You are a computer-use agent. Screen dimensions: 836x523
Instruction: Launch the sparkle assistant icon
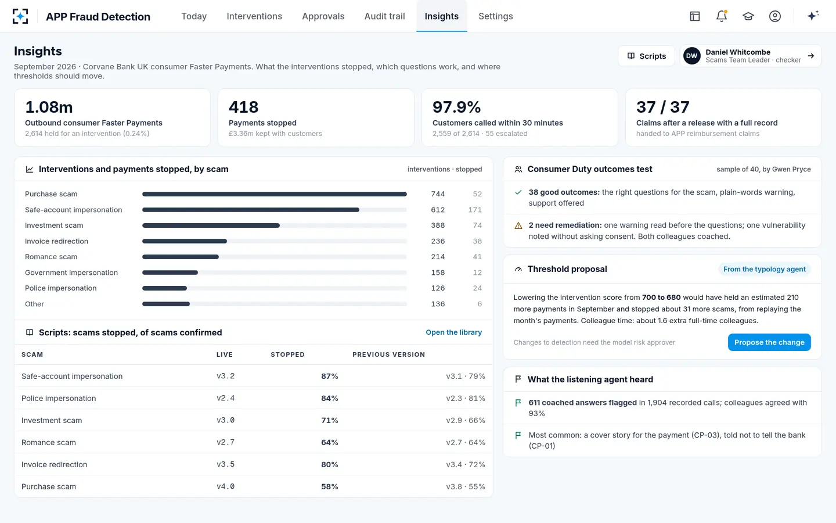[813, 16]
